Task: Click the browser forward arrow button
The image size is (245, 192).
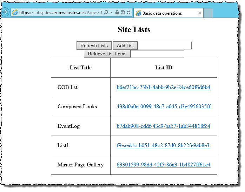Action: (5, 12)
